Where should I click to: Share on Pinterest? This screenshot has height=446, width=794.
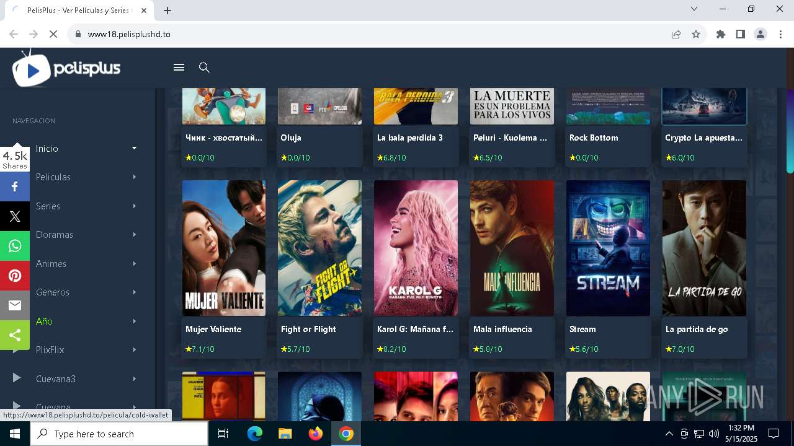point(15,276)
